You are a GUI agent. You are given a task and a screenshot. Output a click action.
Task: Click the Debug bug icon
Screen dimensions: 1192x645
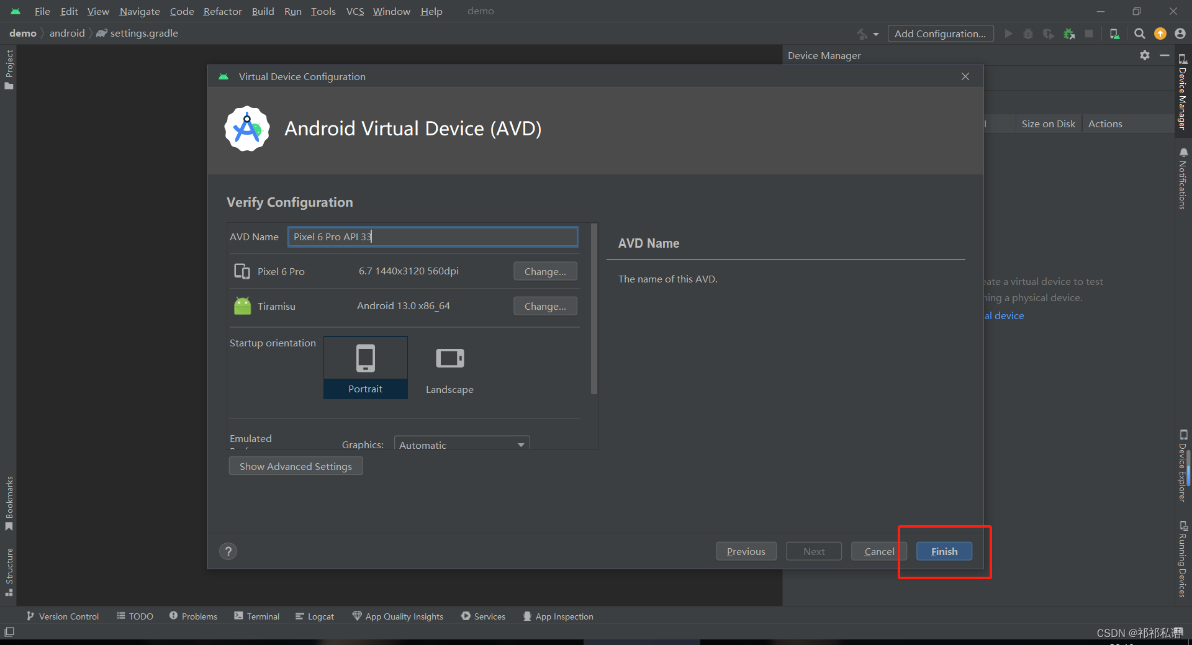(1028, 34)
